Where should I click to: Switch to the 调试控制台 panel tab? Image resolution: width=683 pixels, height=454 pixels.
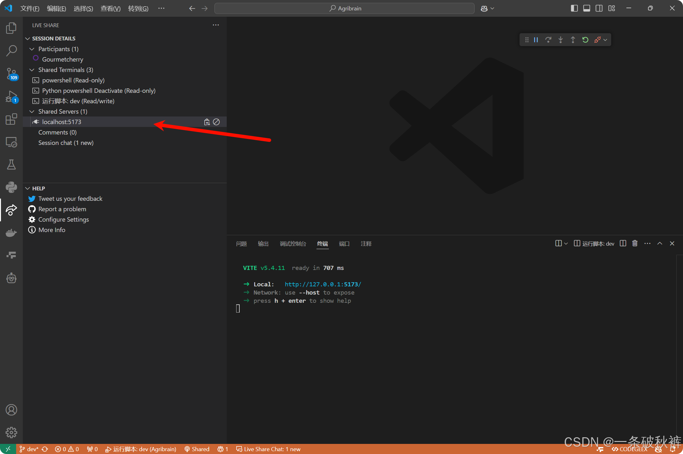[x=293, y=244]
